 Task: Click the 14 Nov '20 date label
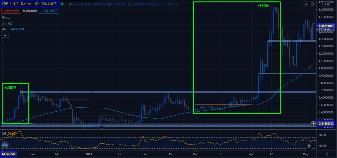point(9,154)
